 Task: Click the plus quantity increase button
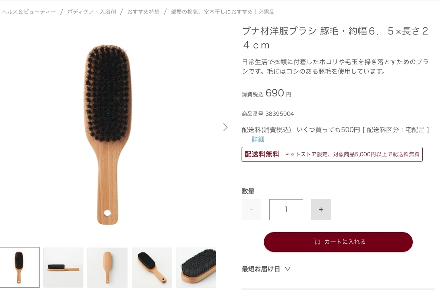coord(321,210)
